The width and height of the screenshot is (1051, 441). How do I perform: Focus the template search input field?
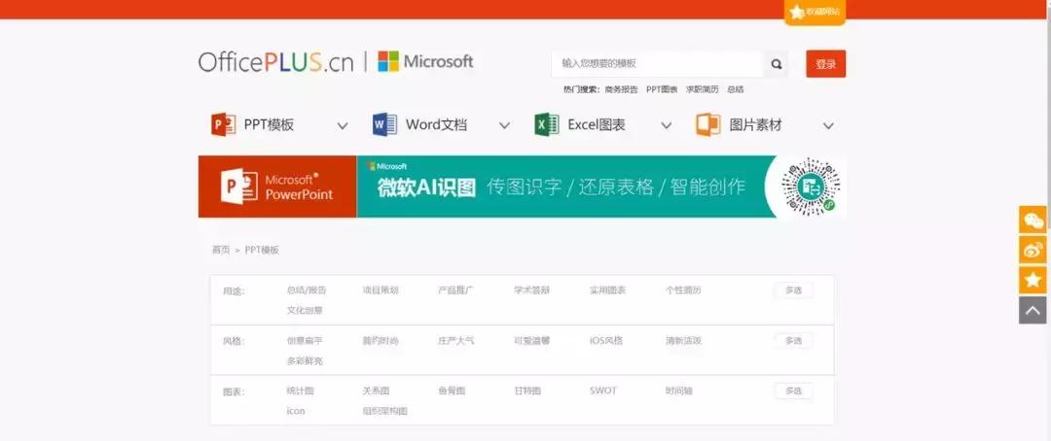tap(658, 64)
